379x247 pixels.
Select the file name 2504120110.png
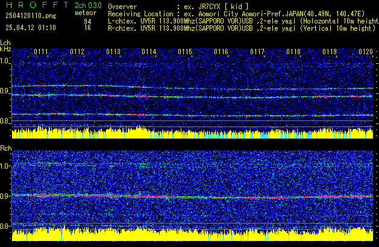31,16
